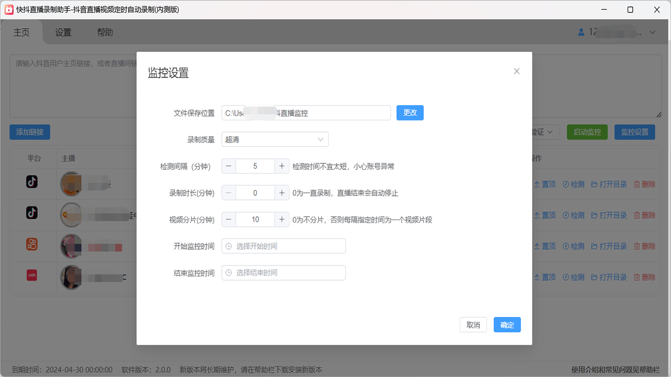Screen dimensions: 671x377
Task: Click 打开目录 in the fourth row
Action: pyautogui.click(x=609, y=277)
